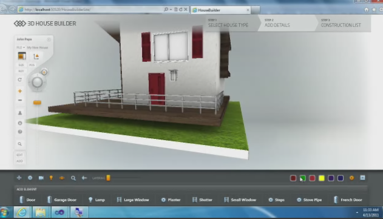Go to Step 1 Select House Type
This screenshot has width=383, height=219.
click(x=231, y=23)
